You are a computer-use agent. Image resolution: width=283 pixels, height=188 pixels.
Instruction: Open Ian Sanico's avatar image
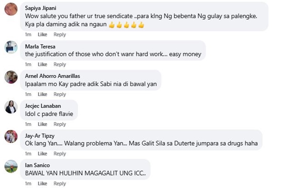pyautogui.click(x=11, y=167)
